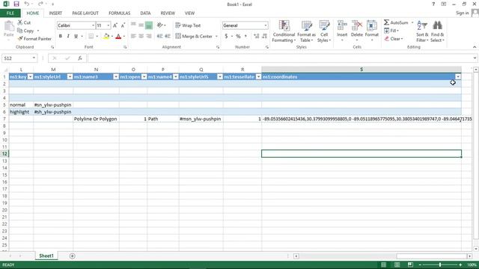Add a new sheet with plus icon
The image size is (479, 269).
point(73,256)
